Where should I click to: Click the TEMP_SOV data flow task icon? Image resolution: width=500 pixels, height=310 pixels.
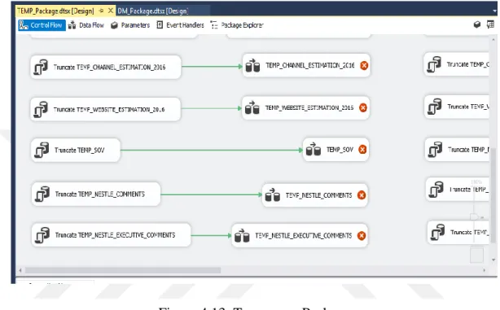(x=314, y=149)
